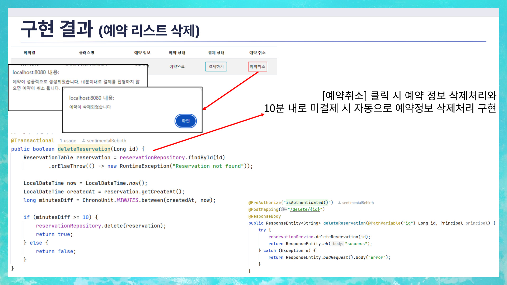Click the badRequest().body("error") line

tap(329, 258)
